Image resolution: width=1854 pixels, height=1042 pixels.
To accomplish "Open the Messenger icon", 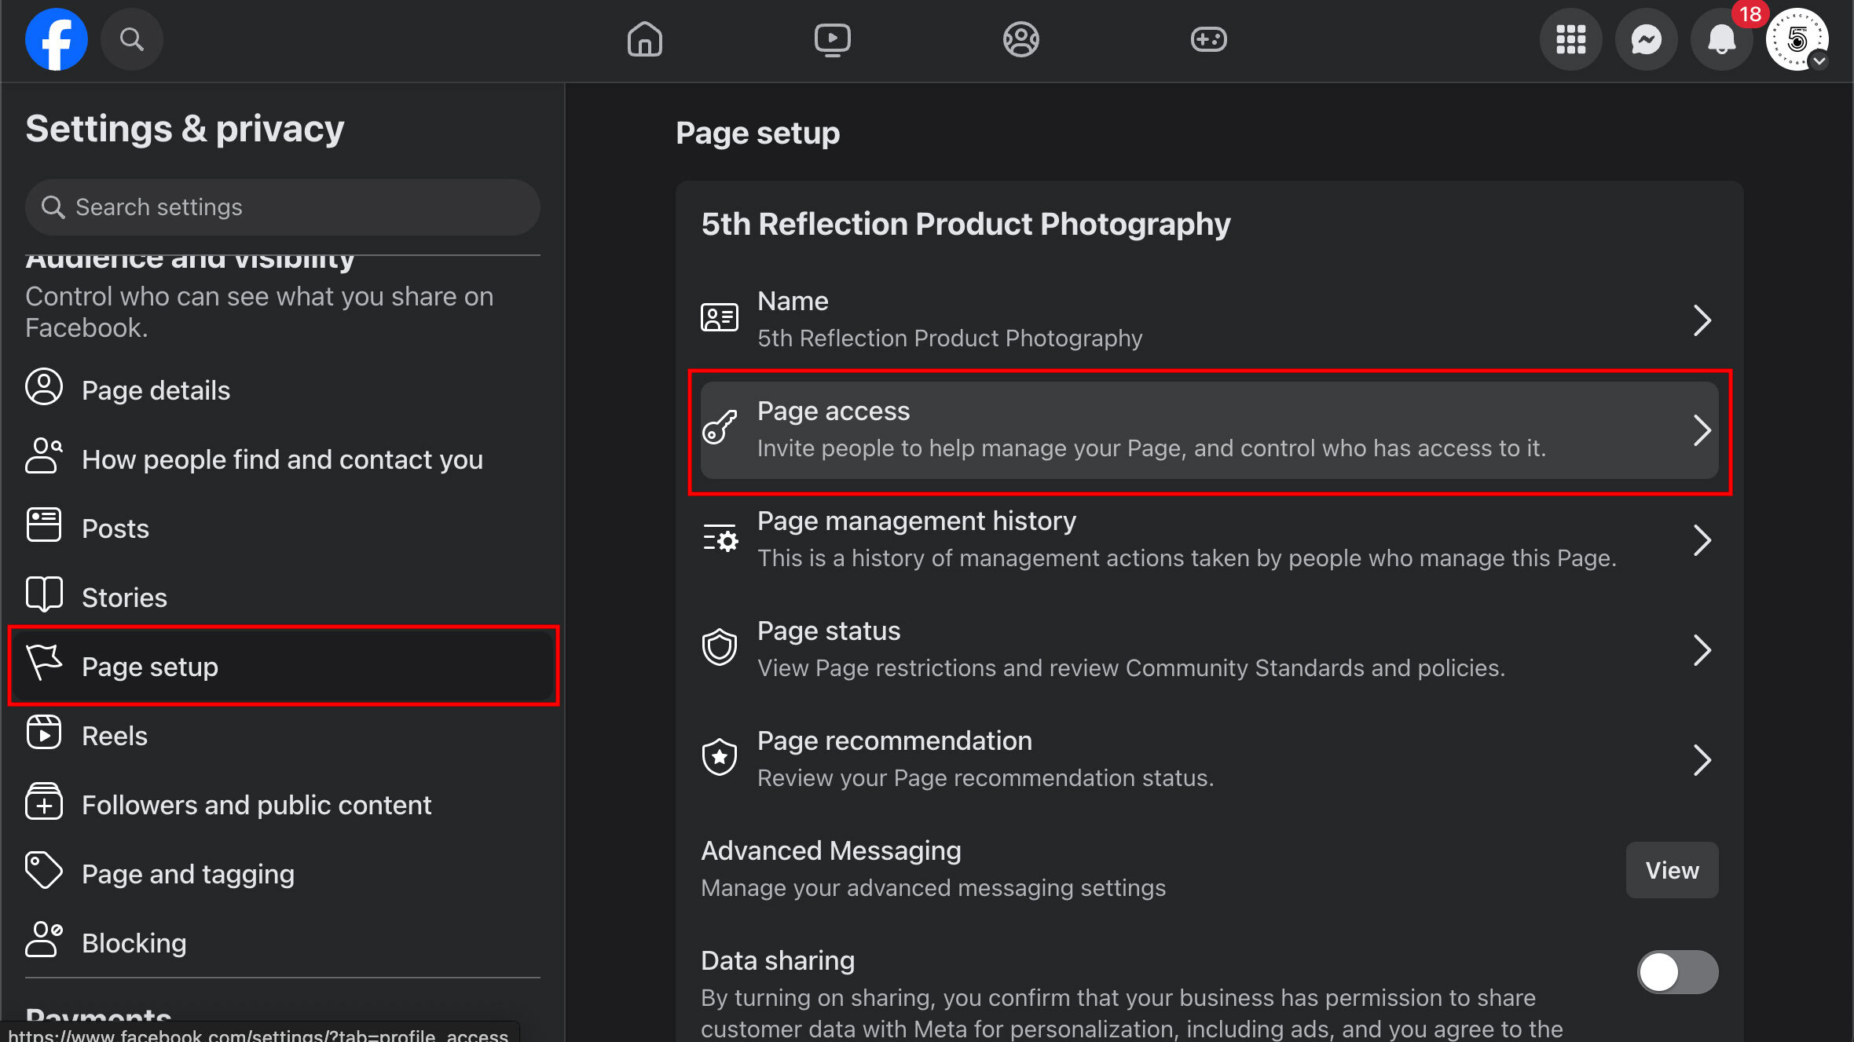I will point(1646,39).
